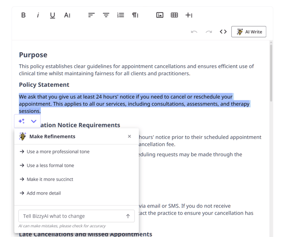Click the center align icon

pyautogui.click(x=106, y=15)
